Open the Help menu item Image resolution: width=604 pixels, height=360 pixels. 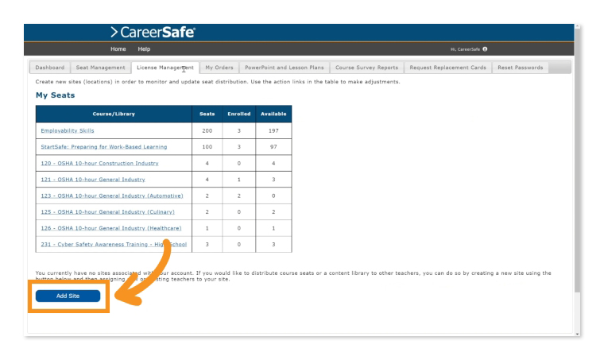144,49
